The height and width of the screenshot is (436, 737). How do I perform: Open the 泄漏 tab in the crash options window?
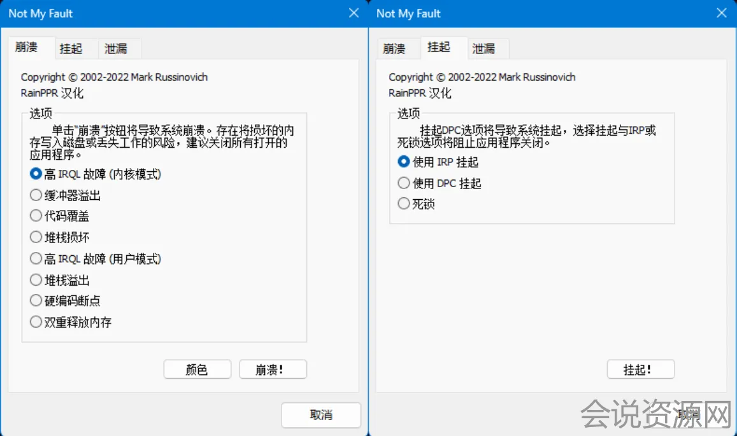116,48
